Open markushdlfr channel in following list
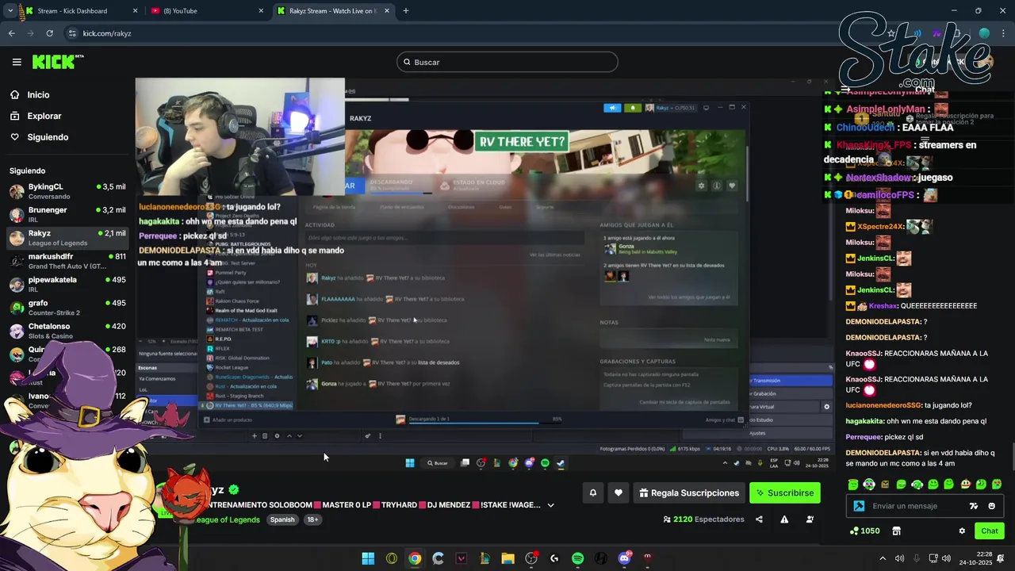Image resolution: width=1015 pixels, height=571 pixels. [x=67, y=261]
